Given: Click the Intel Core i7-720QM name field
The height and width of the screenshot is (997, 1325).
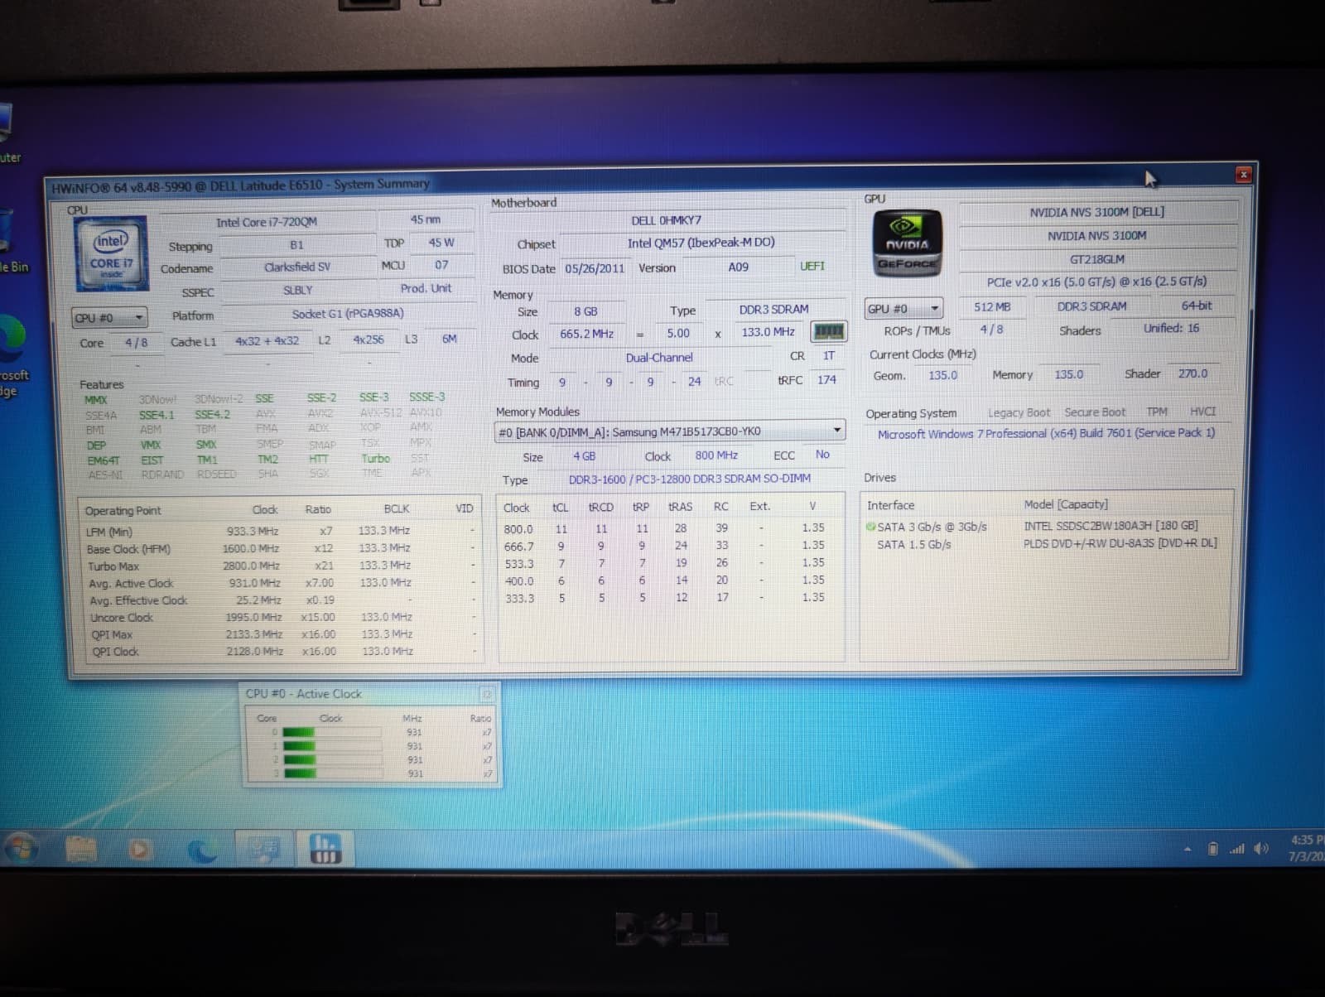Looking at the screenshot, I should coord(267,222).
